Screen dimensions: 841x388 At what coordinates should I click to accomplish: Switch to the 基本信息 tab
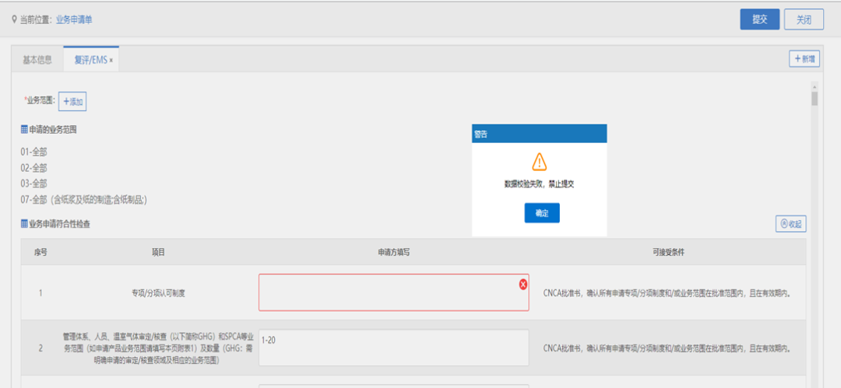click(37, 60)
